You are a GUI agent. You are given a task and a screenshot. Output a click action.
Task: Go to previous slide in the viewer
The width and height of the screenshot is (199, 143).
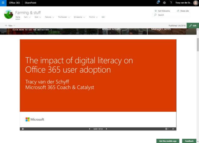click(89, 129)
